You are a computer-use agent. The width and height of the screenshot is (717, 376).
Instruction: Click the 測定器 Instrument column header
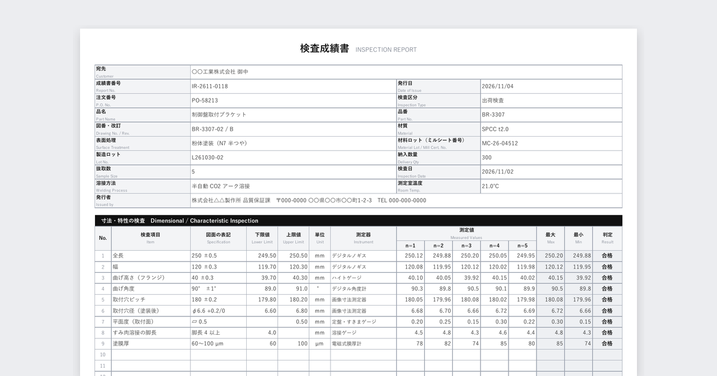coord(363,238)
